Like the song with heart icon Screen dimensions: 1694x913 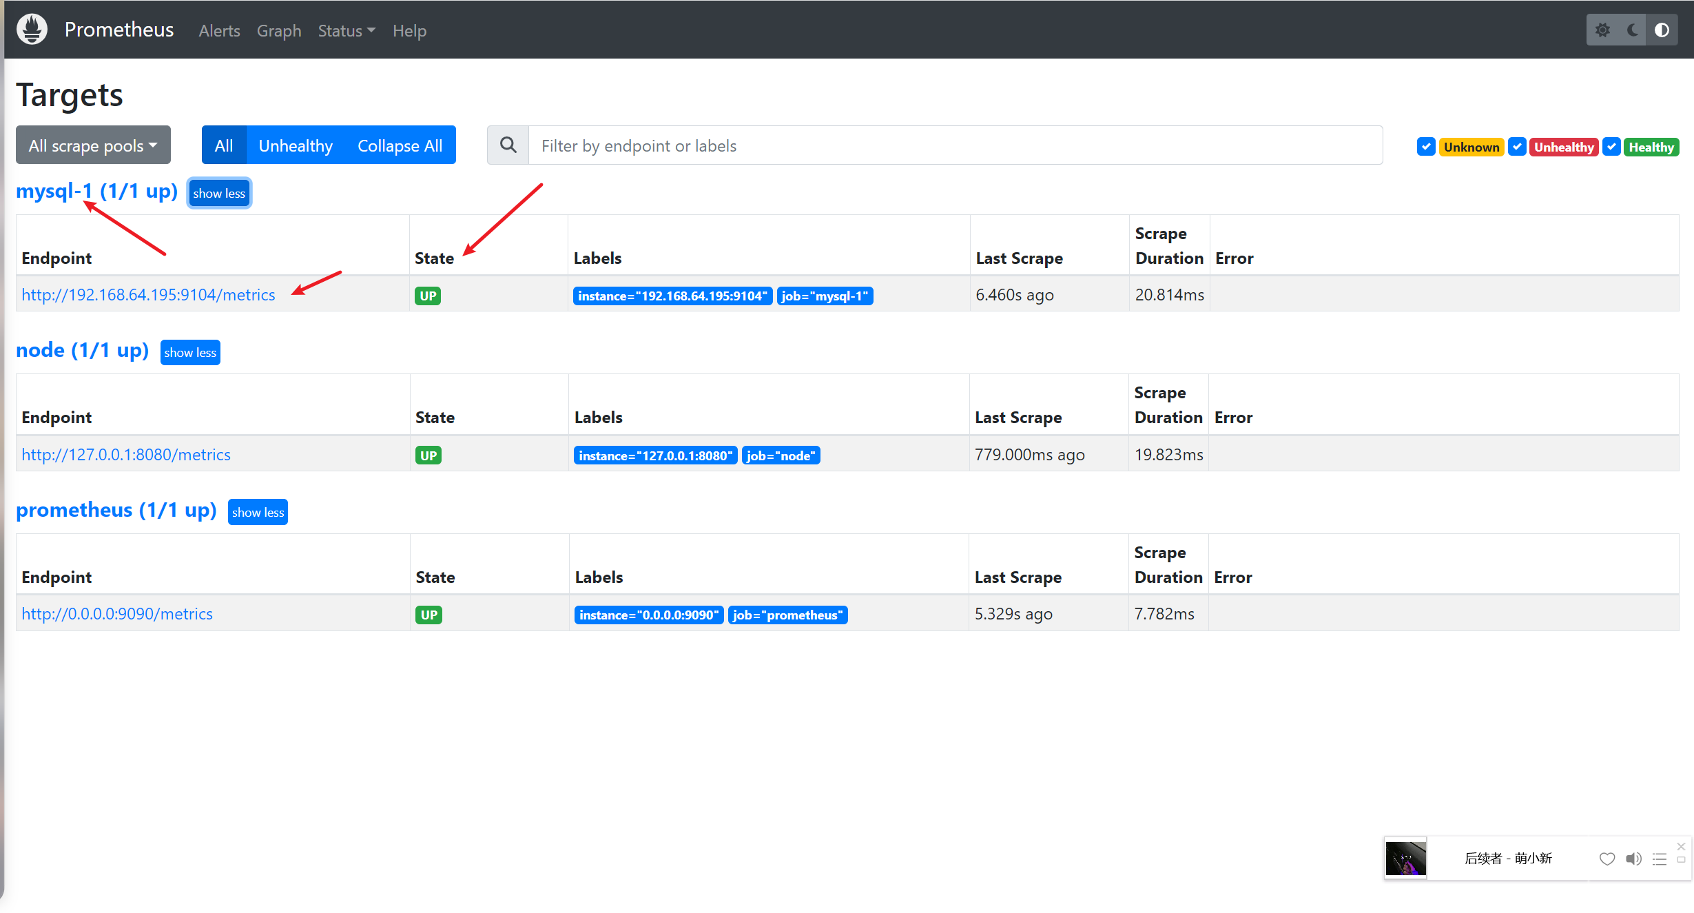(x=1607, y=859)
